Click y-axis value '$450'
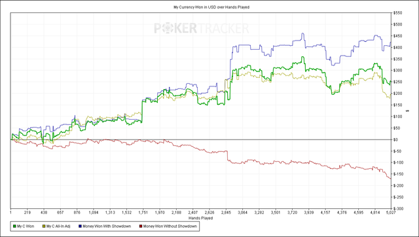419x237 pixels. pos(397,36)
